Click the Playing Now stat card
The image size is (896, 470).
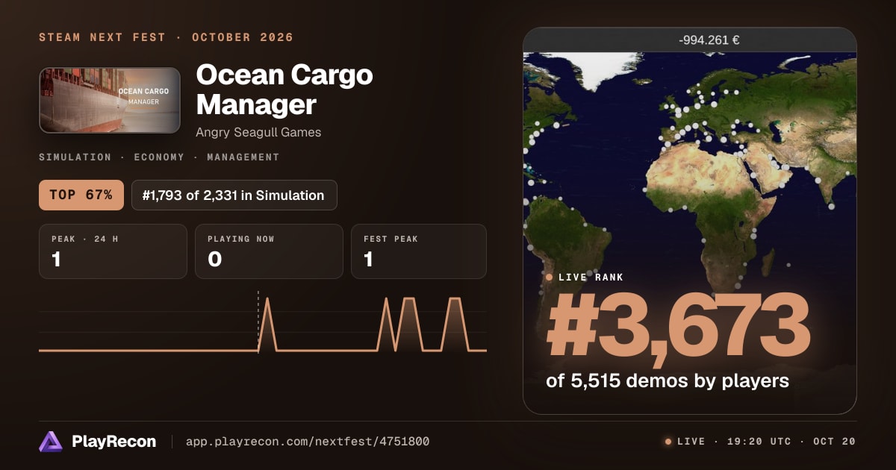[x=269, y=251]
